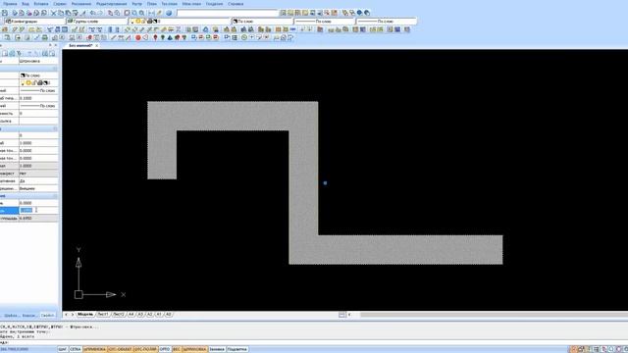The width and height of the screenshot is (628, 353).
Task: Click the first icon in status bar right corner
Action: tap(573, 349)
